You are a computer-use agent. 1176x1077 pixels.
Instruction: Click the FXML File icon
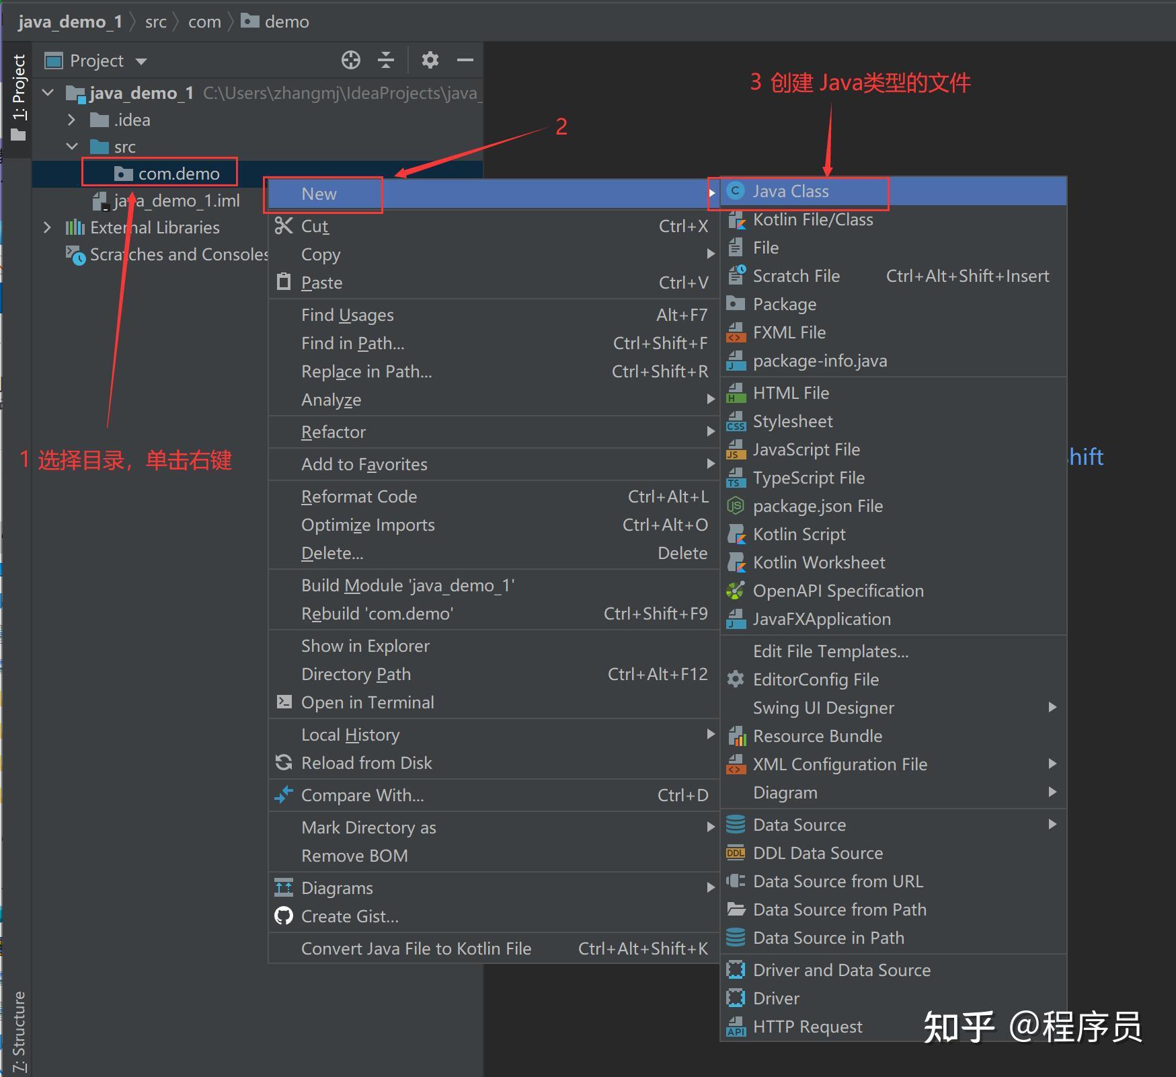click(x=736, y=332)
